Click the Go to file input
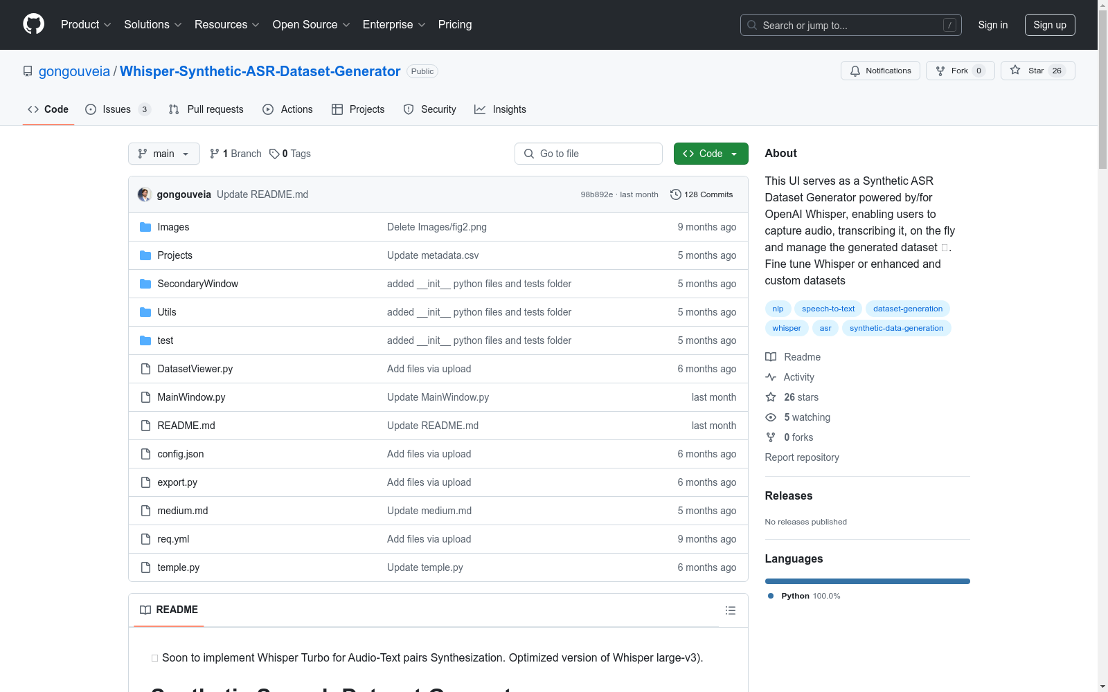Screen dimensions: 1108x692 tap(589, 154)
